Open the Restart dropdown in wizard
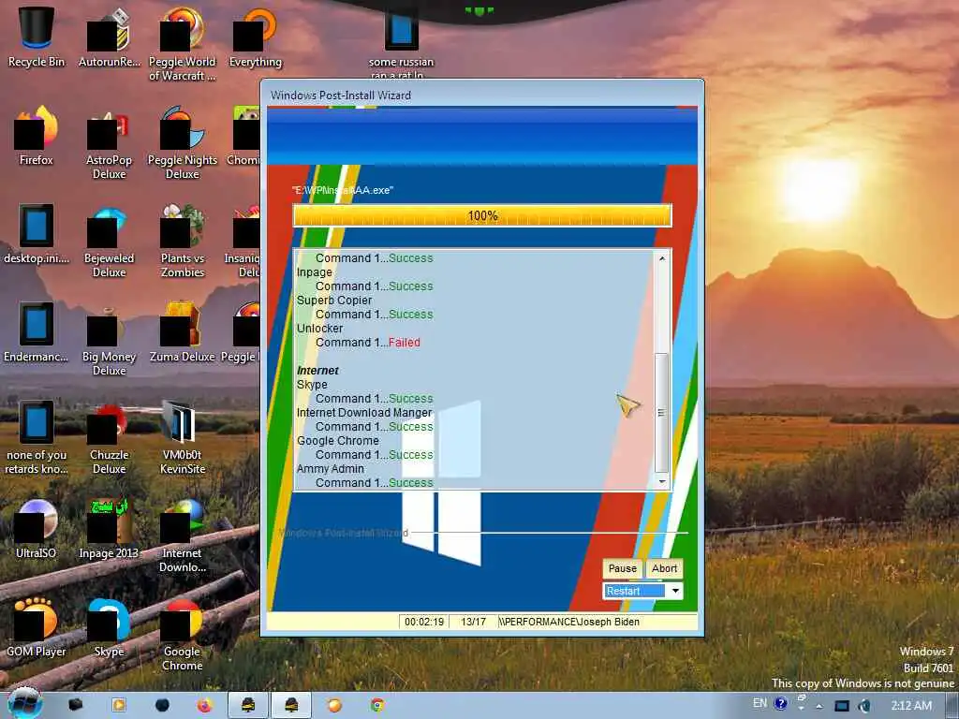The height and width of the screenshot is (719, 959). 675,592
